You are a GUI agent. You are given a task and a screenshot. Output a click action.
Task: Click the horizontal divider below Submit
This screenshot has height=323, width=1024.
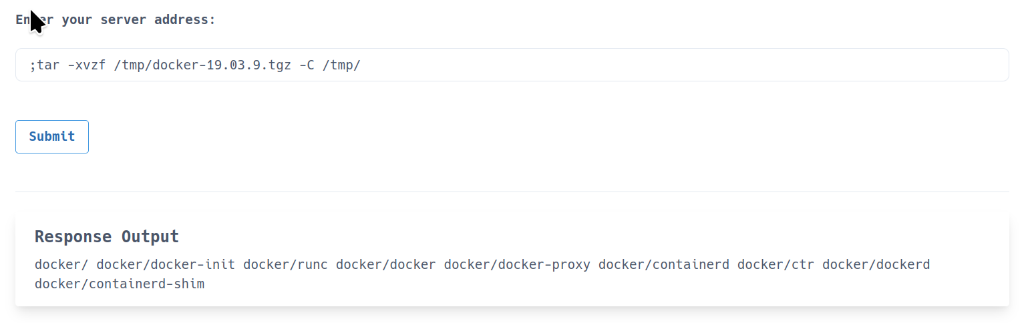(512, 192)
